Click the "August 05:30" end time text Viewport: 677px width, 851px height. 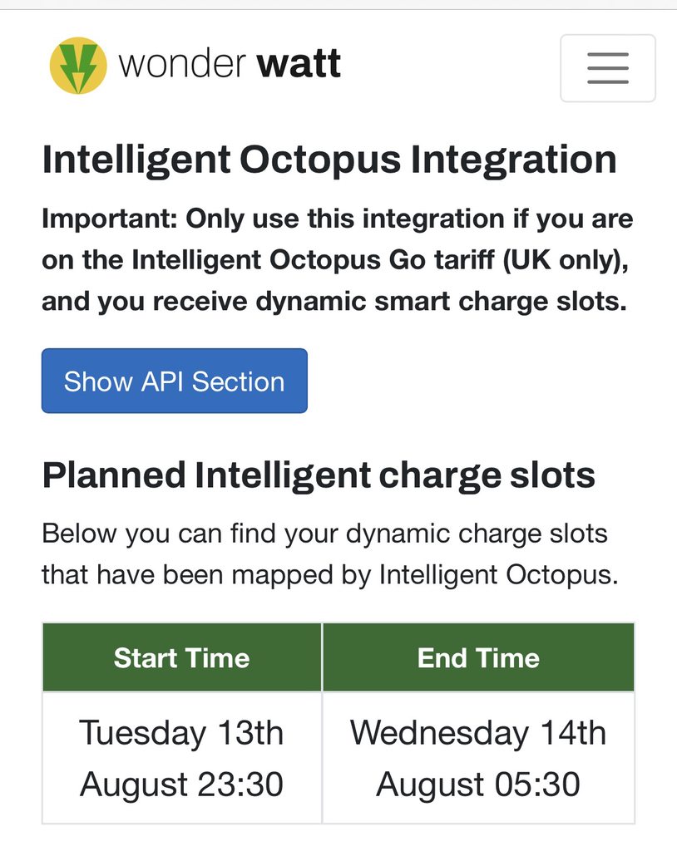[x=478, y=785]
